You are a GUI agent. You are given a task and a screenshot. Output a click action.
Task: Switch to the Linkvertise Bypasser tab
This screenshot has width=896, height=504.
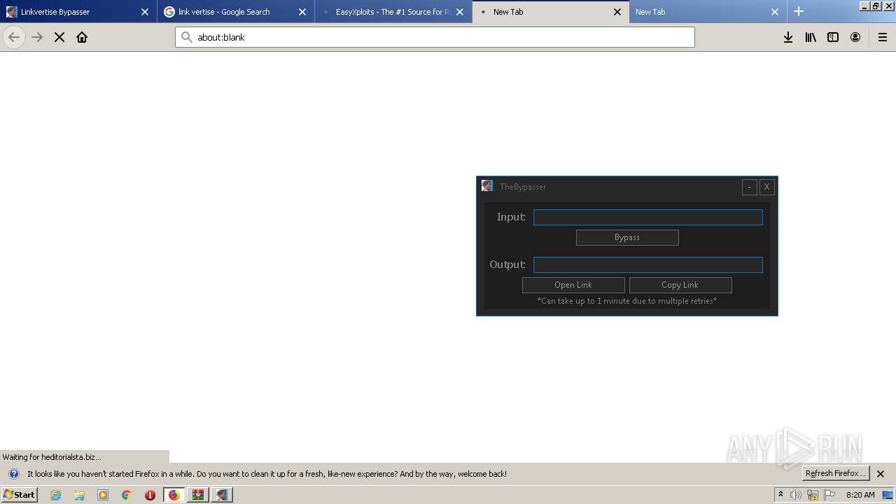coord(78,12)
